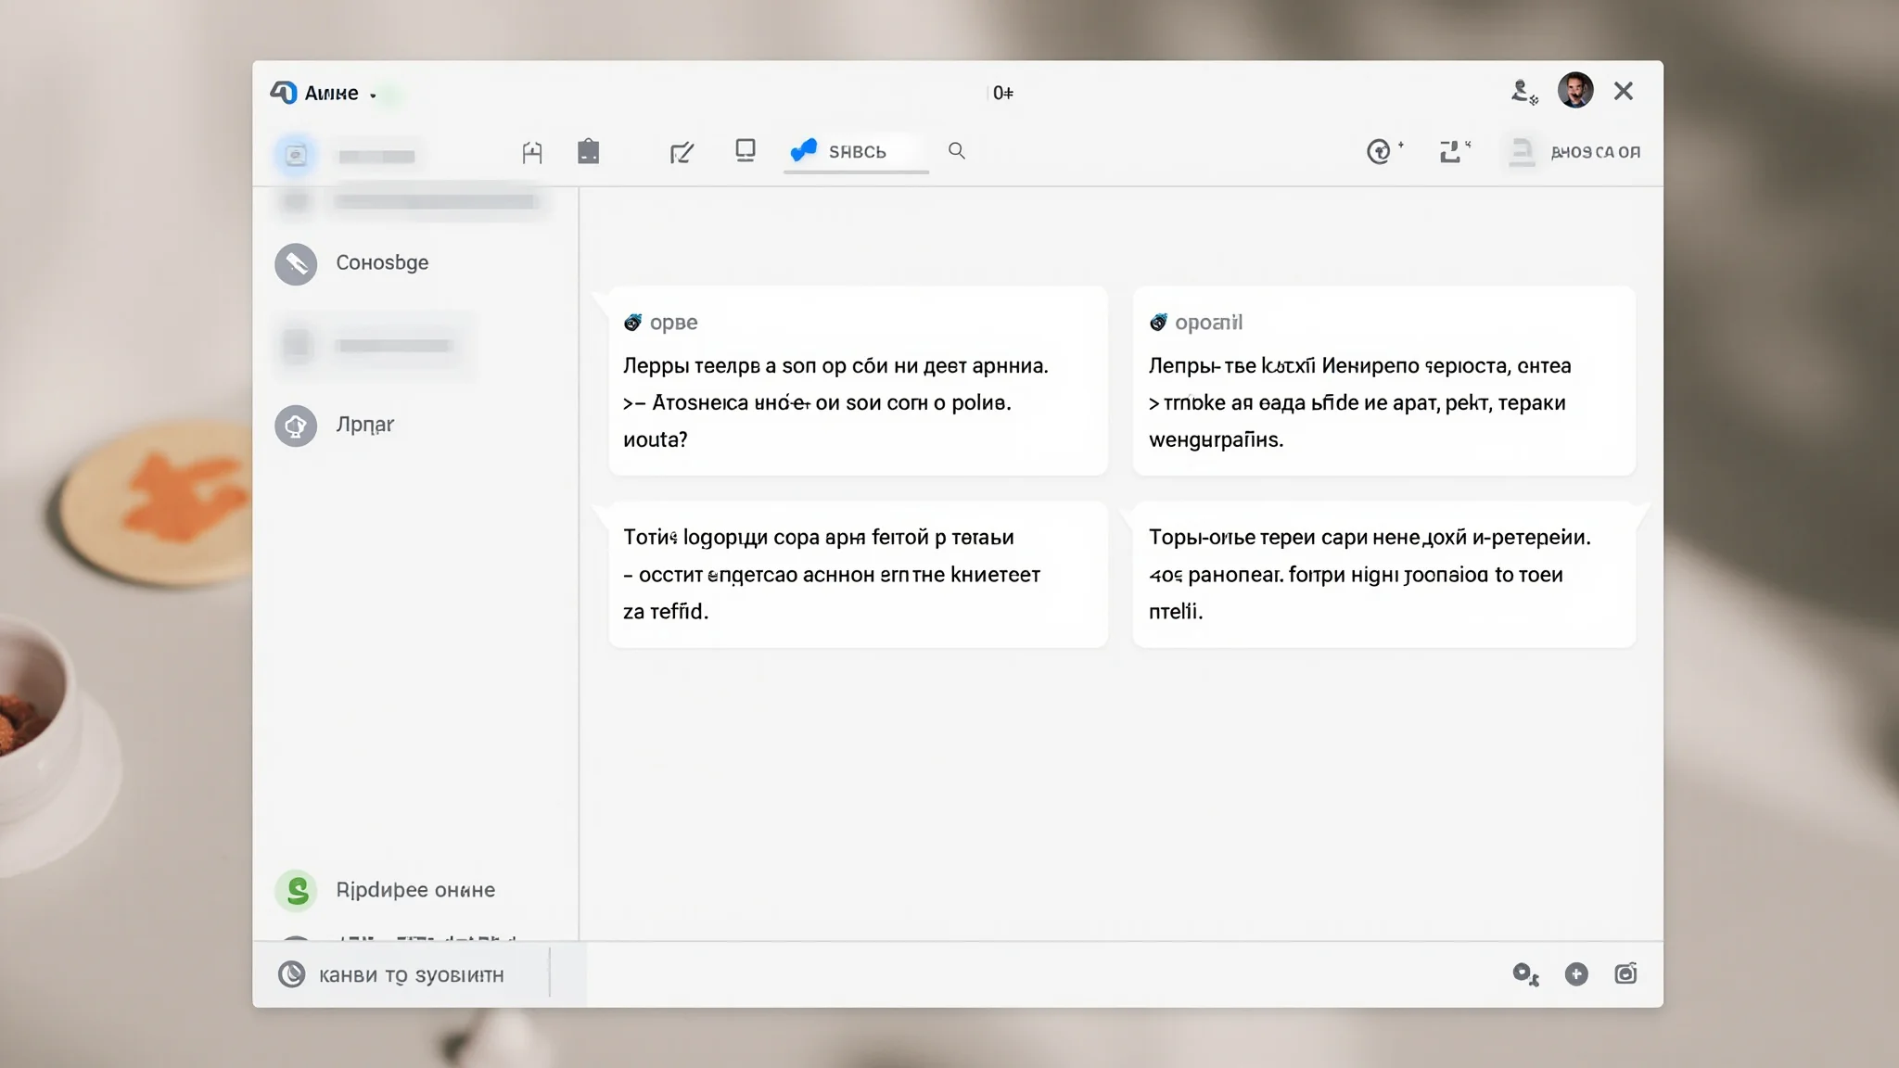The image size is (1899, 1068).
Task: Select the message starting with Торы-онье
Action: click(1383, 575)
